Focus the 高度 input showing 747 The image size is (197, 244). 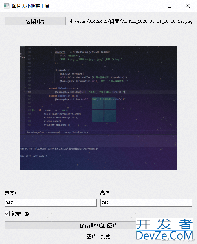146,203
